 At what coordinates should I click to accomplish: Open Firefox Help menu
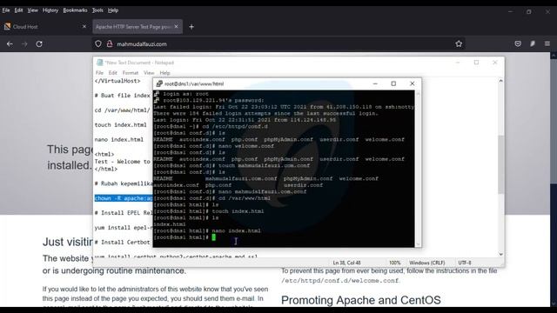[113, 10]
